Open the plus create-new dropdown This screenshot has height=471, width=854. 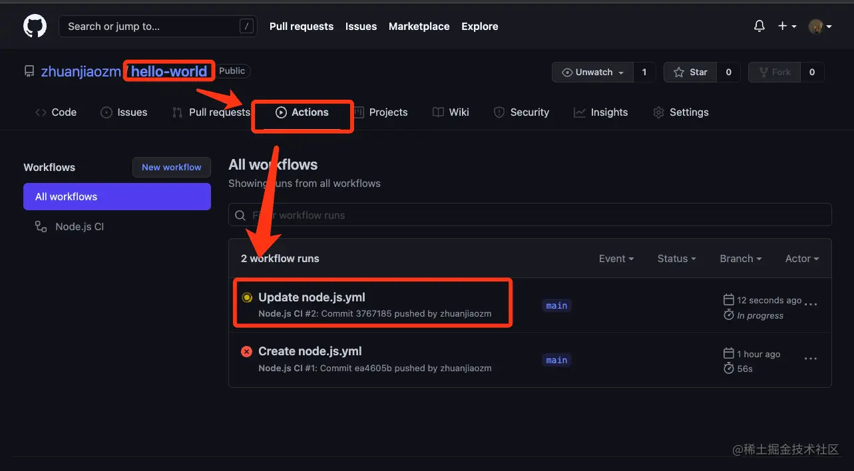click(787, 26)
